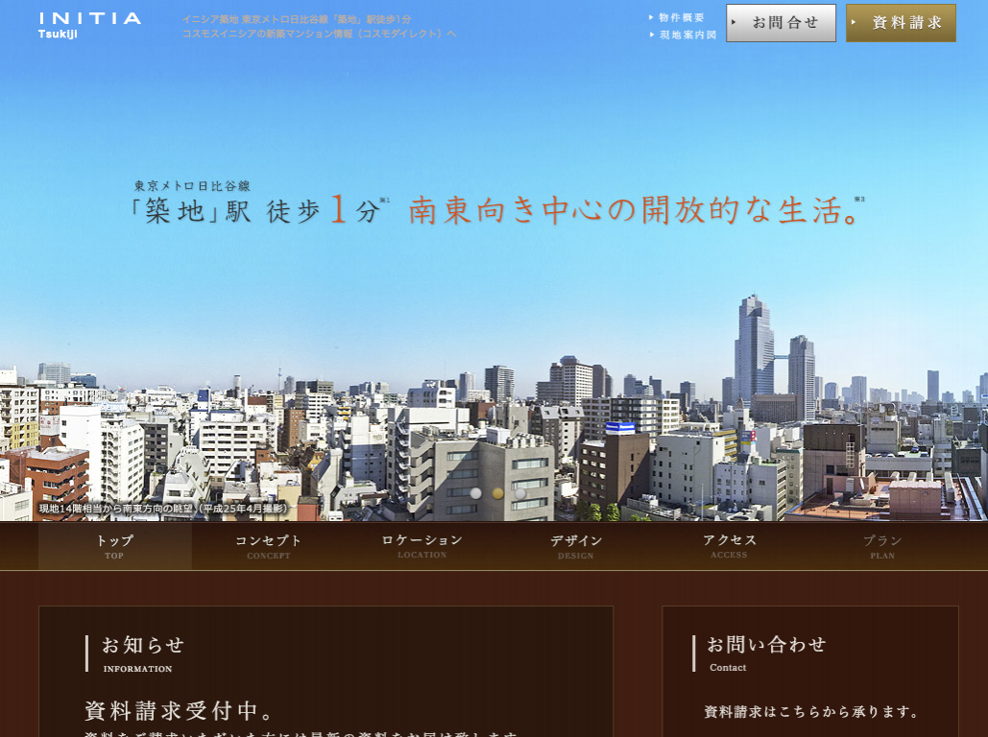Navigate to the アクセス ACCESS tab
This screenshot has height=737, width=988.
pyautogui.click(x=729, y=546)
